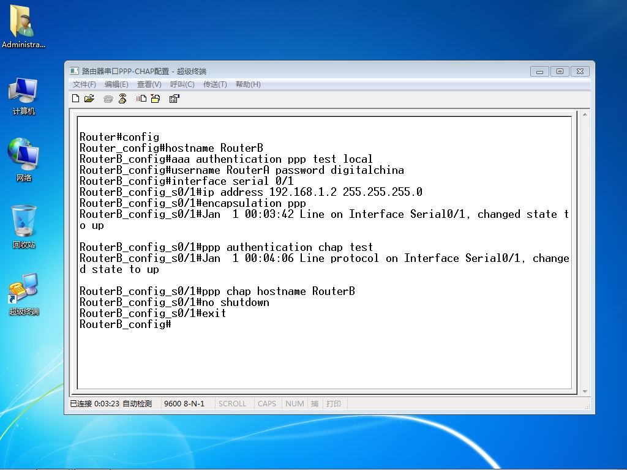Screen dimensions: 627x470
Task: Click the 'Router#config' line
Action: coord(119,137)
